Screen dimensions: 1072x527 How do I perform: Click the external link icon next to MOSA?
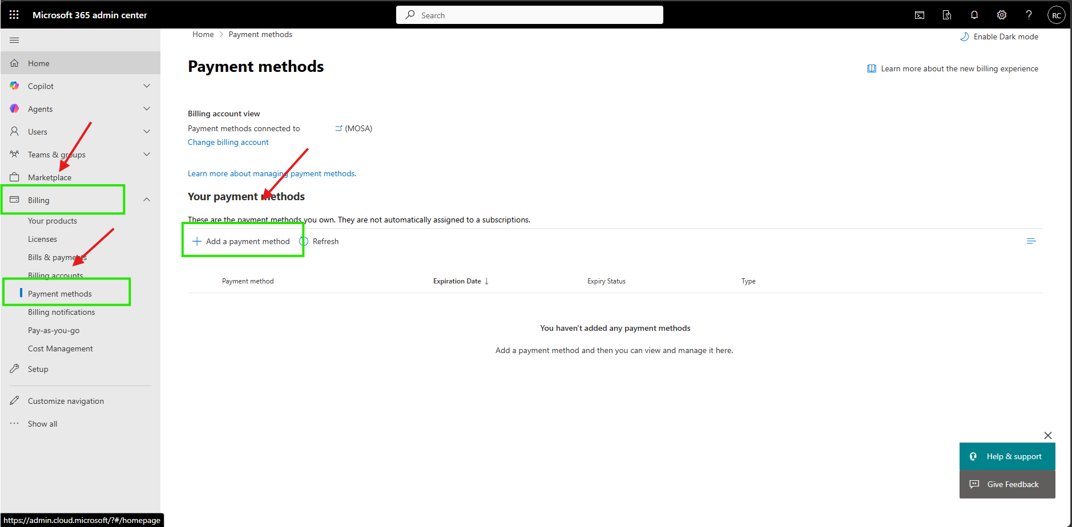[338, 128]
